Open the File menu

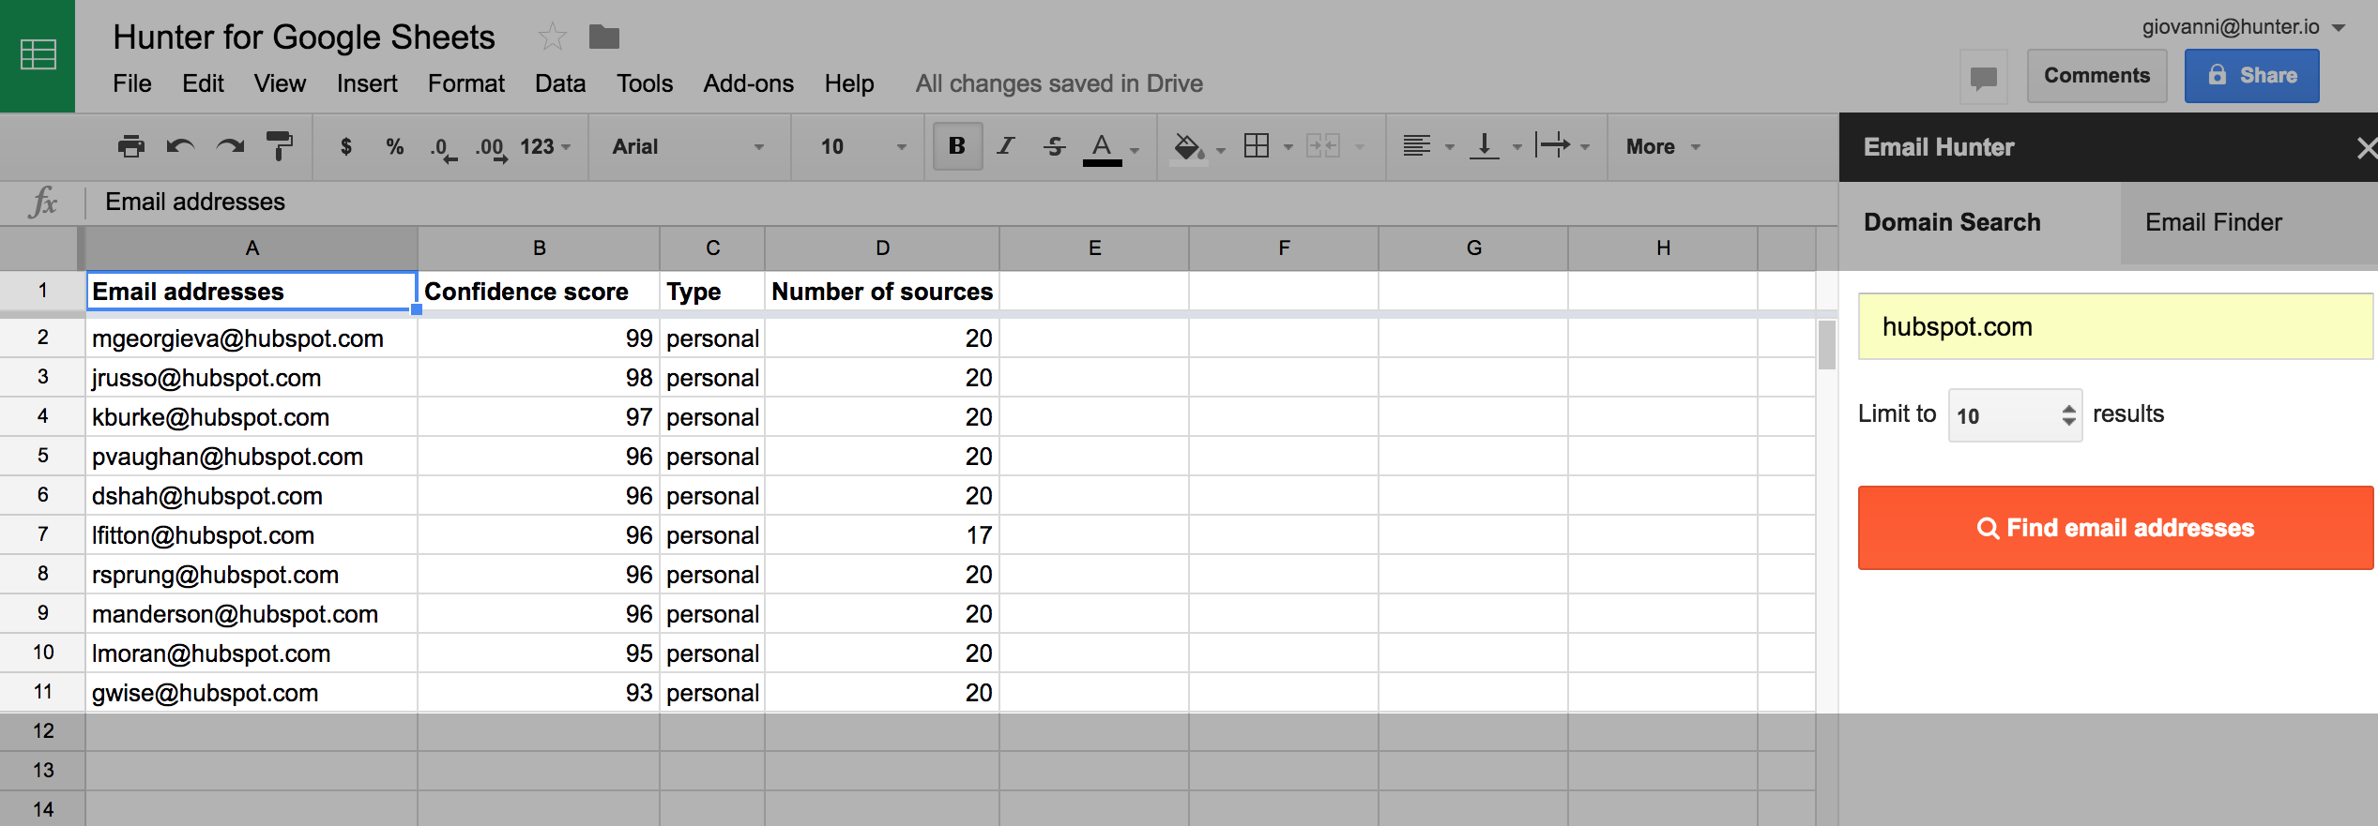pos(132,83)
